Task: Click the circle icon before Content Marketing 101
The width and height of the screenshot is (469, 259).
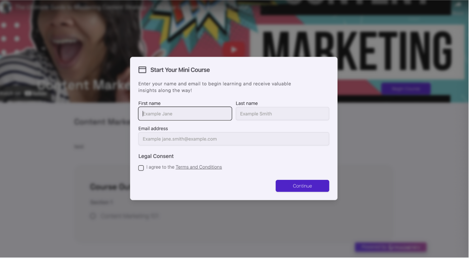Action: tap(93, 216)
